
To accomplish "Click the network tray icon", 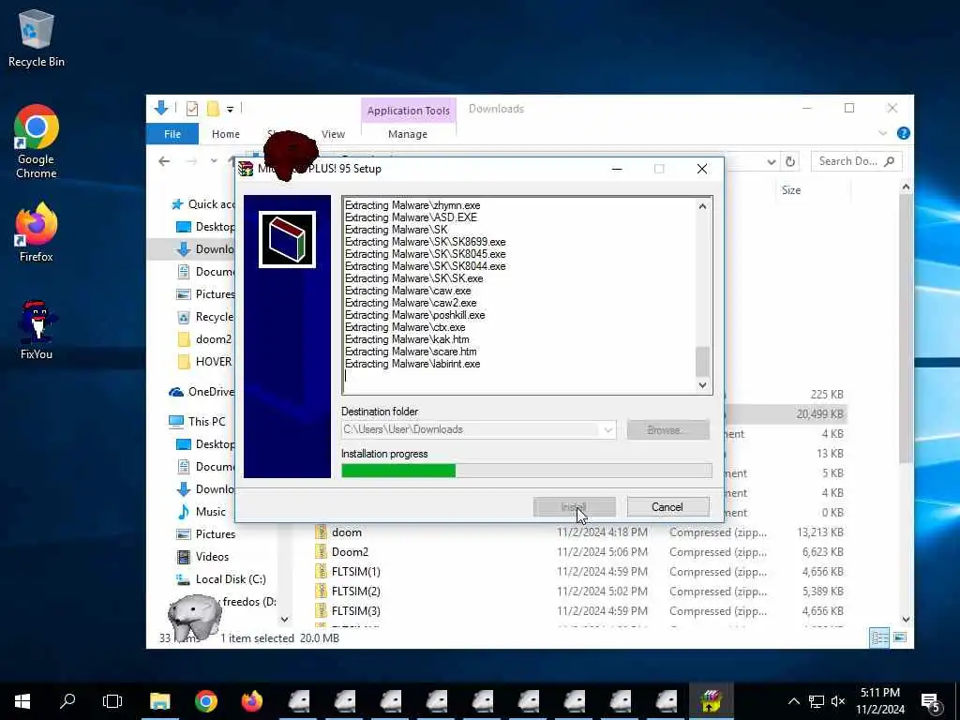I will [817, 701].
